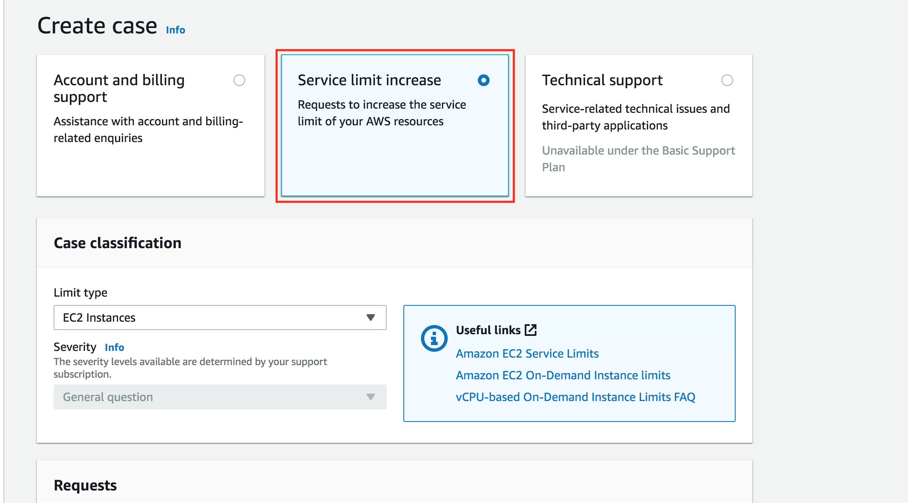Select Account and billing support radio button
The width and height of the screenshot is (908, 503).
(x=239, y=80)
